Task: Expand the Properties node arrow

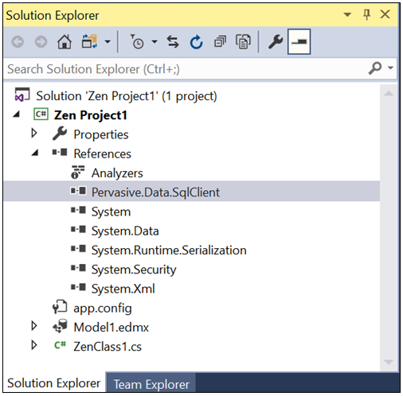Action: pyautogui.click(x=34, y=133)
